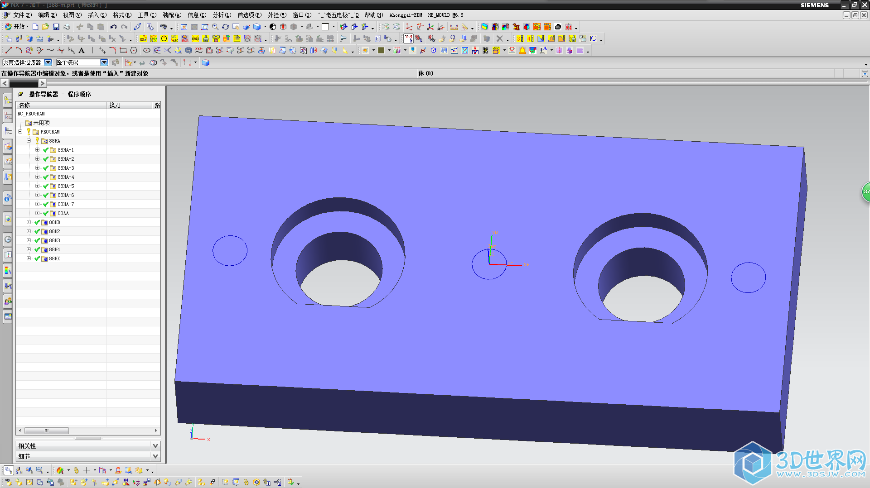Screen dimensions: 870x488
Task: Click the gray X delete icon
Action: pyautogui.click(x=499, y=38)
